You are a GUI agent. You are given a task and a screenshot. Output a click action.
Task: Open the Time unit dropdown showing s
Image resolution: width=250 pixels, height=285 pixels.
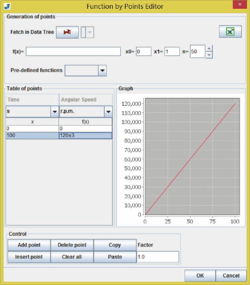pos(54,112)
